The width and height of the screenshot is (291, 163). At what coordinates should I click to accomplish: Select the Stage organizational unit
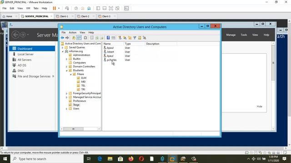pos(76,105)
